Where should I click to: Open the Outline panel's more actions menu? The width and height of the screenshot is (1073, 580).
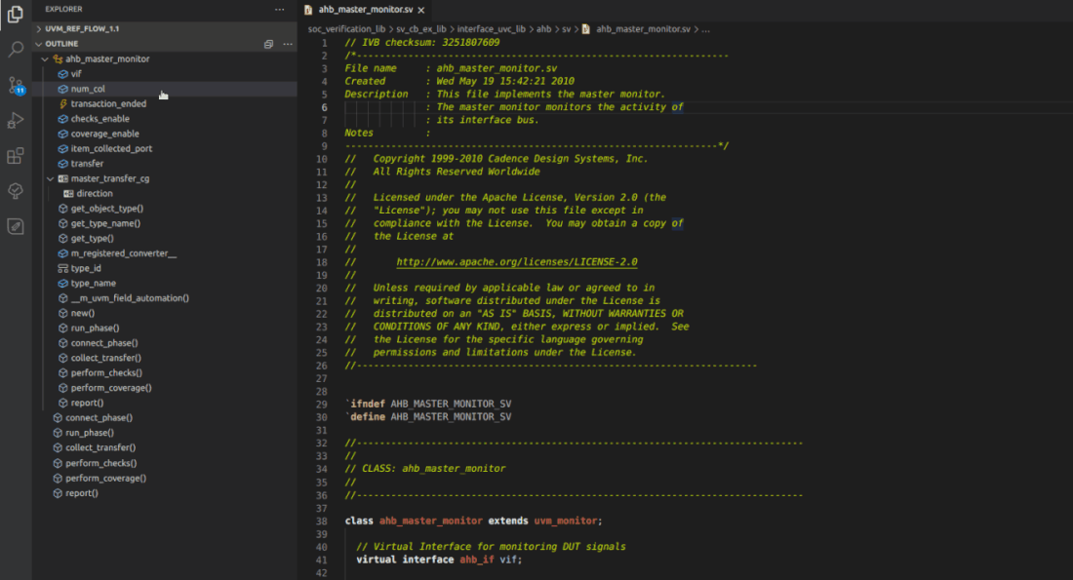[287, 43]
